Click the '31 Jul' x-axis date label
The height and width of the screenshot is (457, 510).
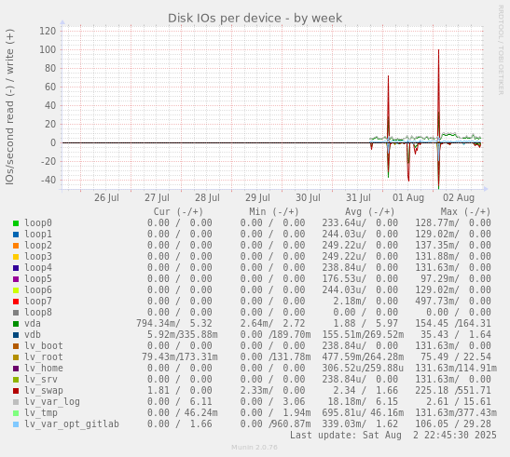pos(358,198)
